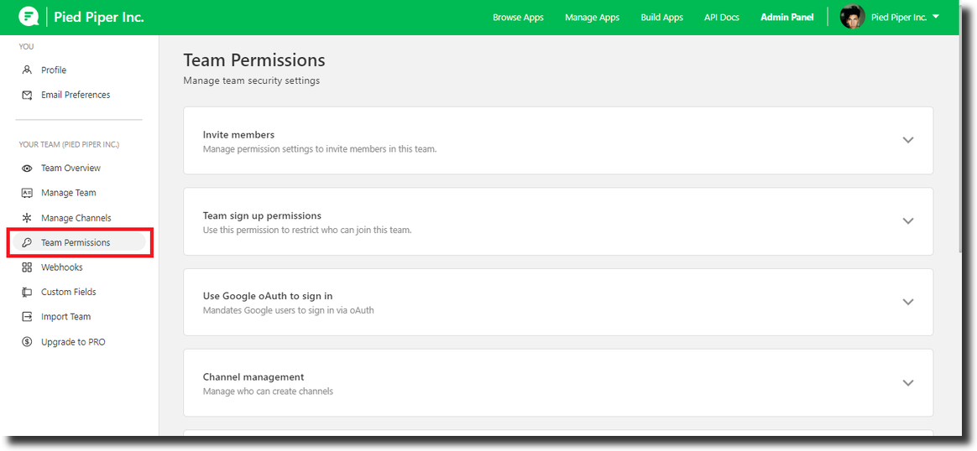Screen dimensions: 977x451
Task: Click the Custom Fields icon
Action: [27, 292]
